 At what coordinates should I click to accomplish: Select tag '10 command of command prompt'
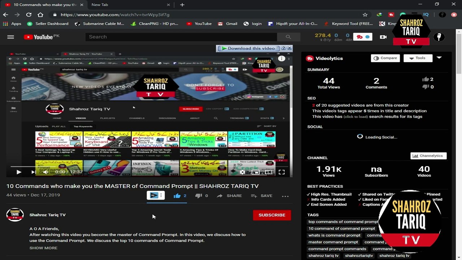(342, 229)
